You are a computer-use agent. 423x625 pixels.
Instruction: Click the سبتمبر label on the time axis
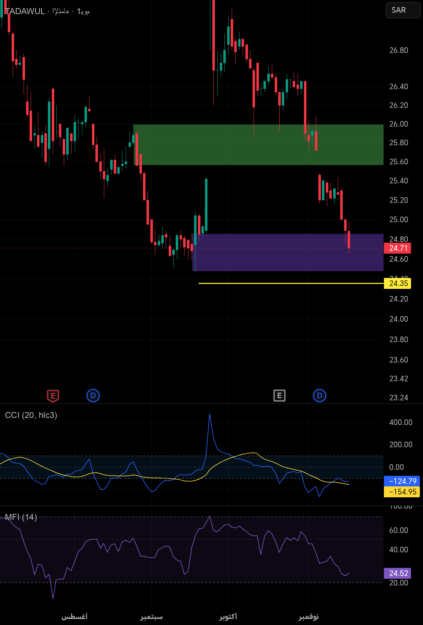151,617
